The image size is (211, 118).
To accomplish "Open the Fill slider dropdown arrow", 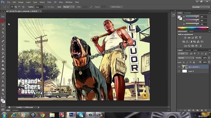I will [209, 62].
